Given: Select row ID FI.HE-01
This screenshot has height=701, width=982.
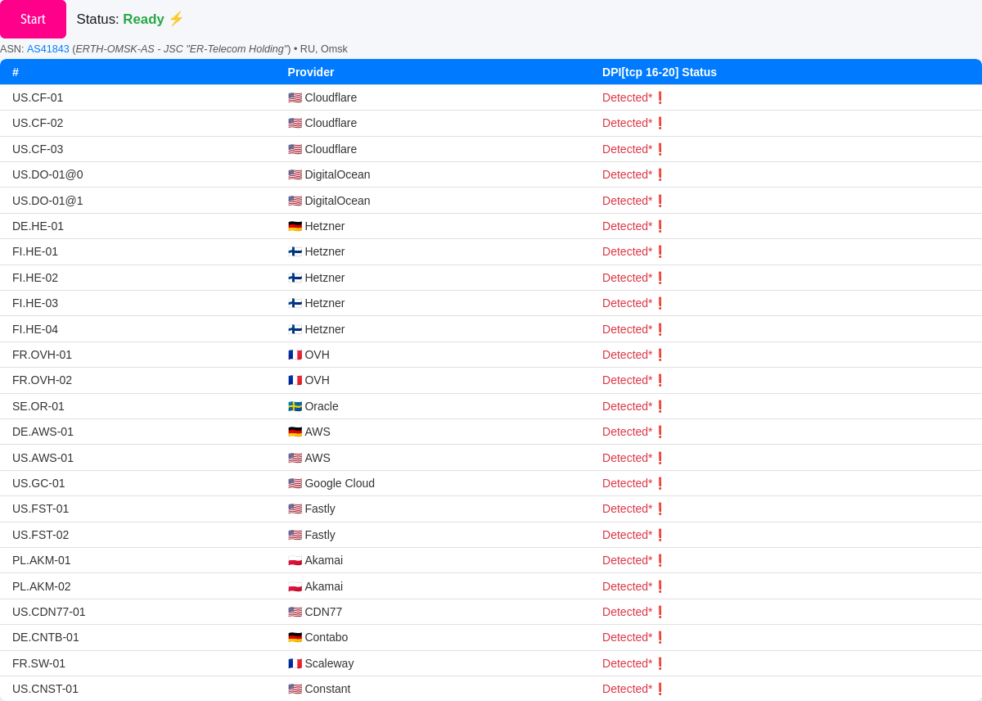Looking at the screenshot, I should point(35,251).
